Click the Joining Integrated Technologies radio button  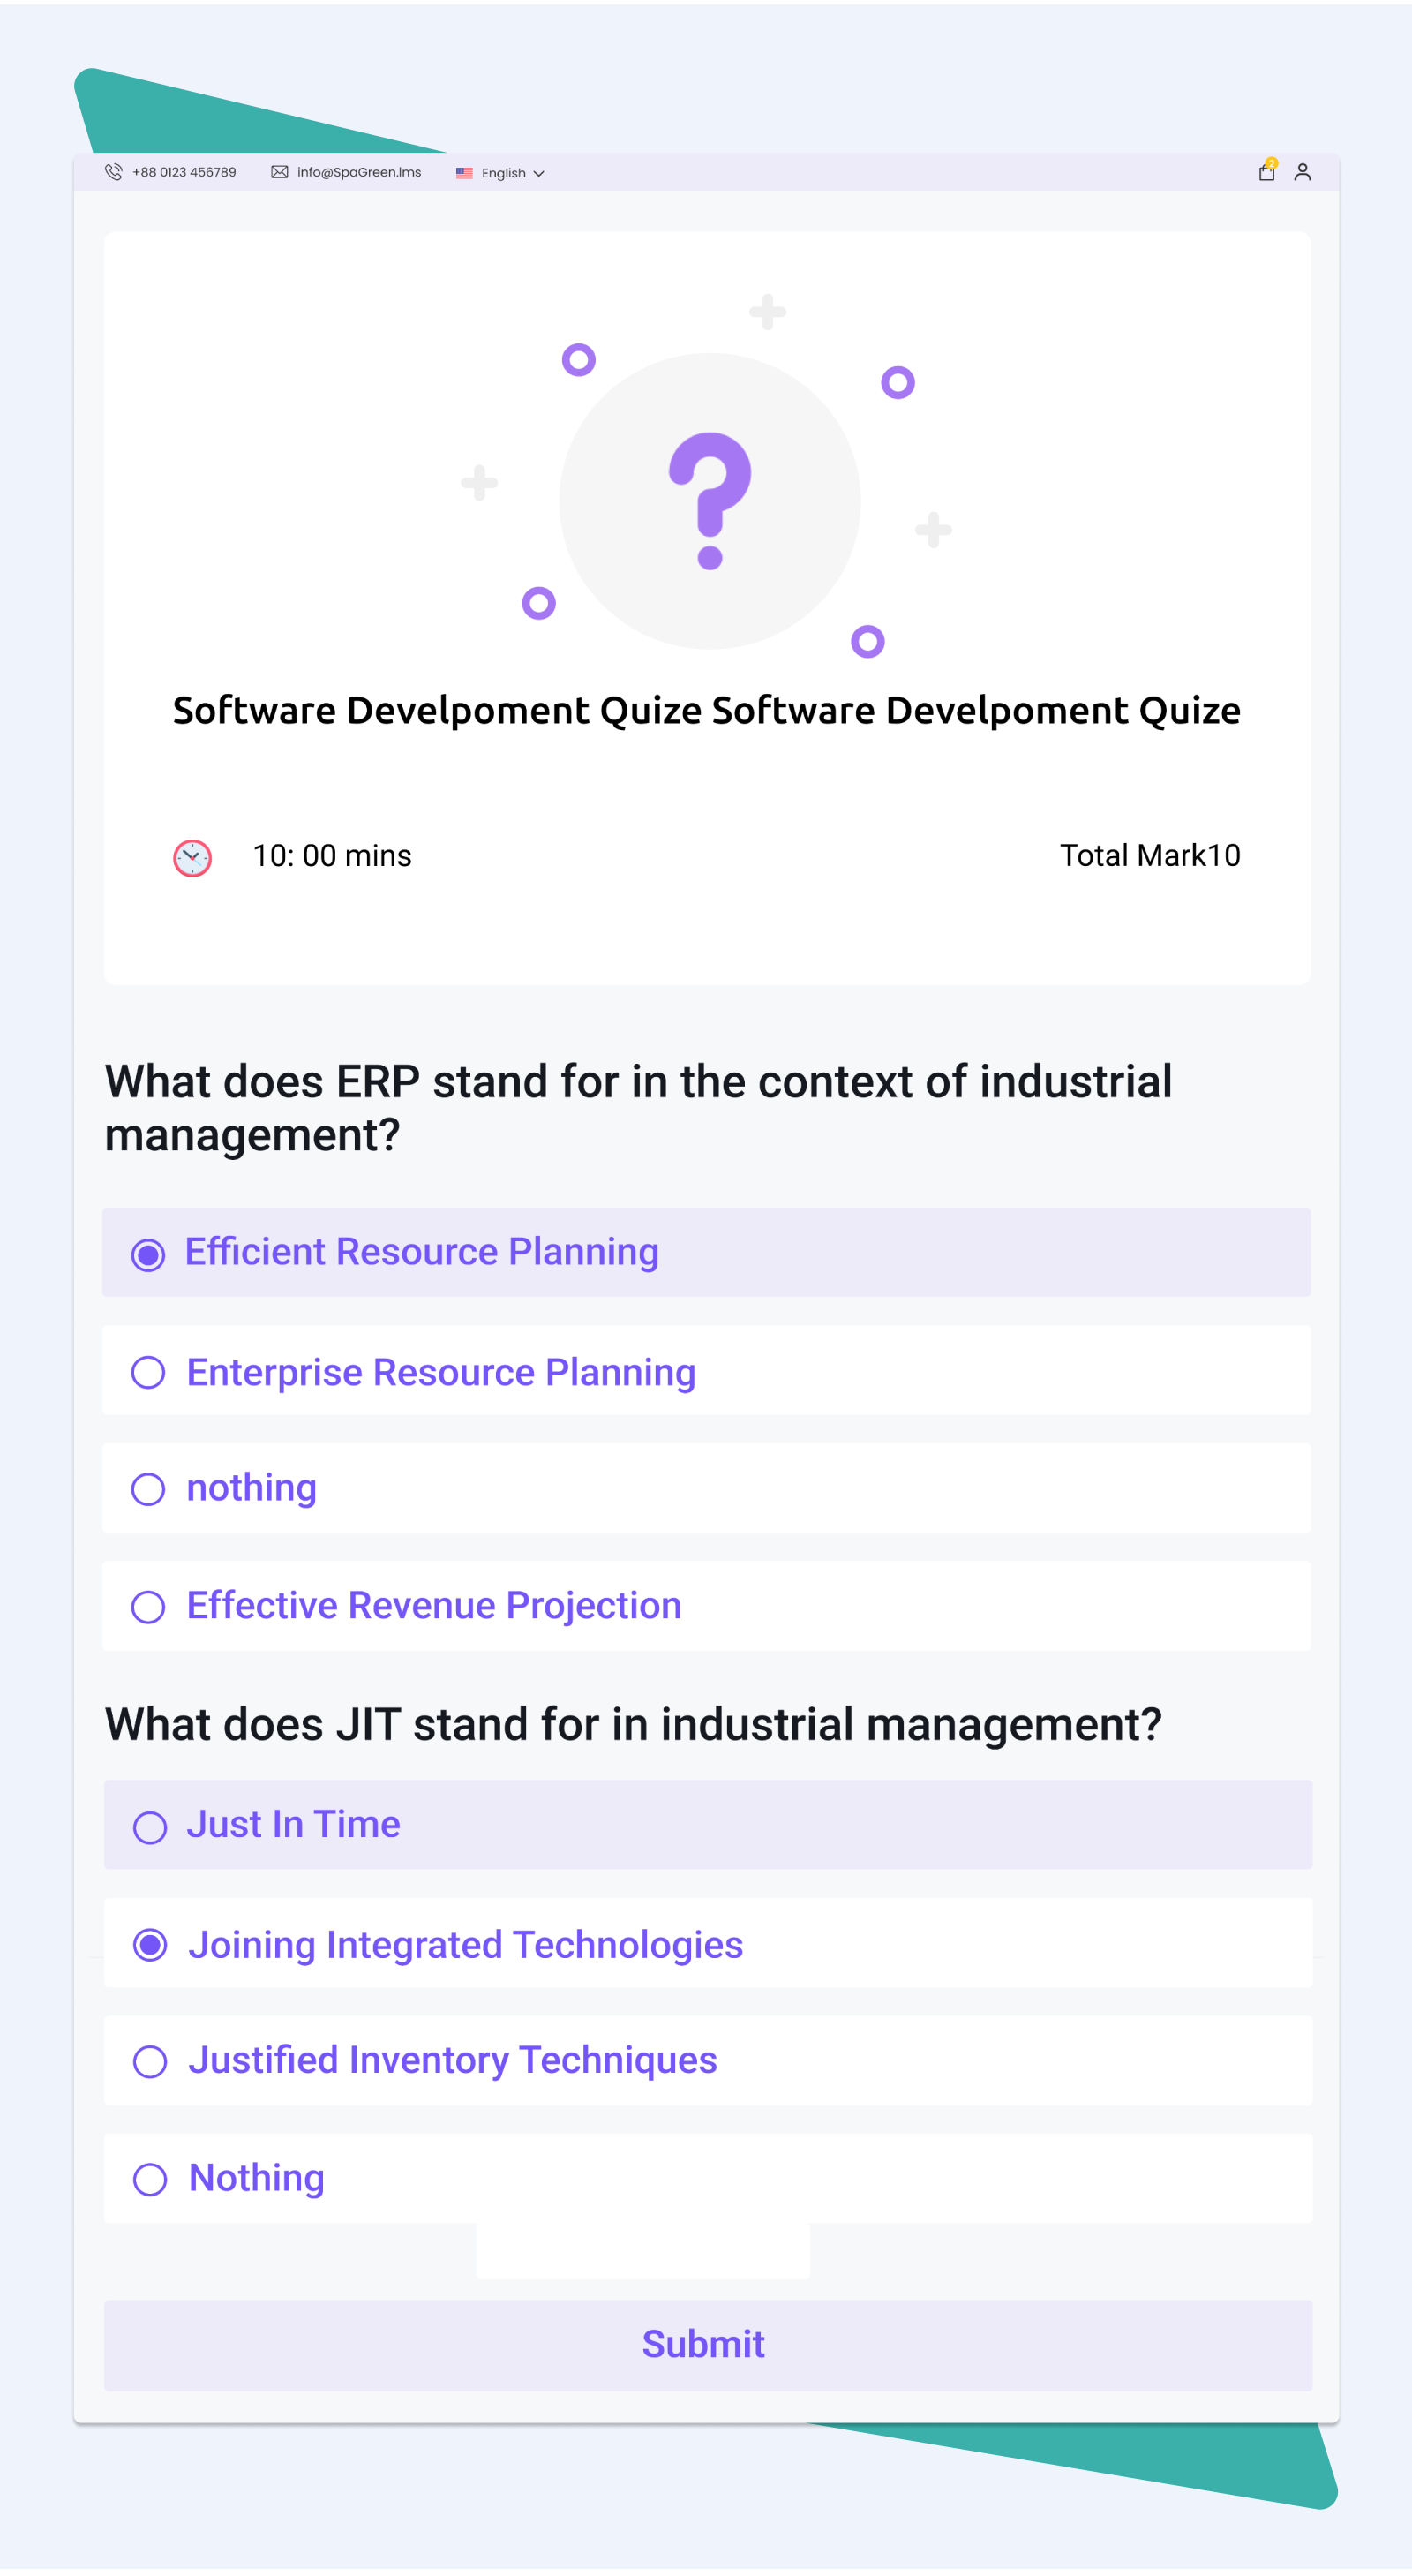coord(150,1944)
